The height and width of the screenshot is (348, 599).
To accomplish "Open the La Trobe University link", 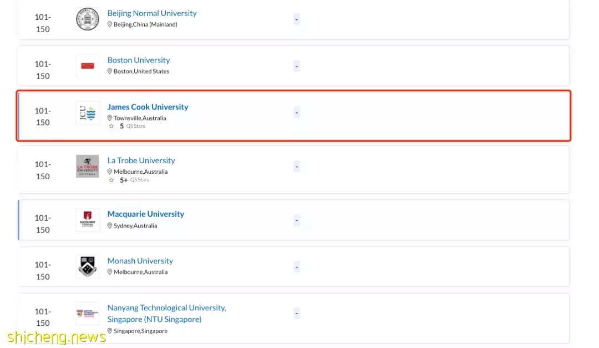I will [x=141, y=160].
